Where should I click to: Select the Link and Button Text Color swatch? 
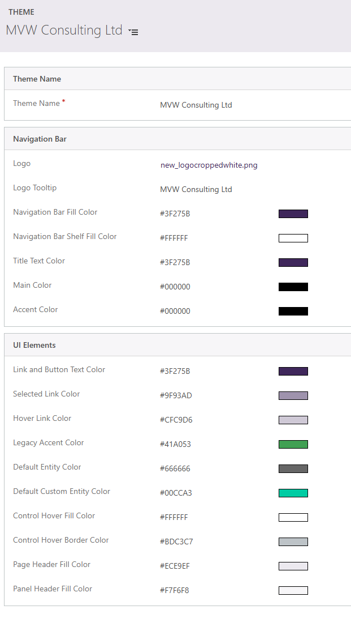293,371
